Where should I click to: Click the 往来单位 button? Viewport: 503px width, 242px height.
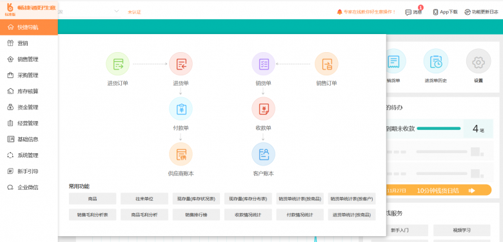click(144, 199)
